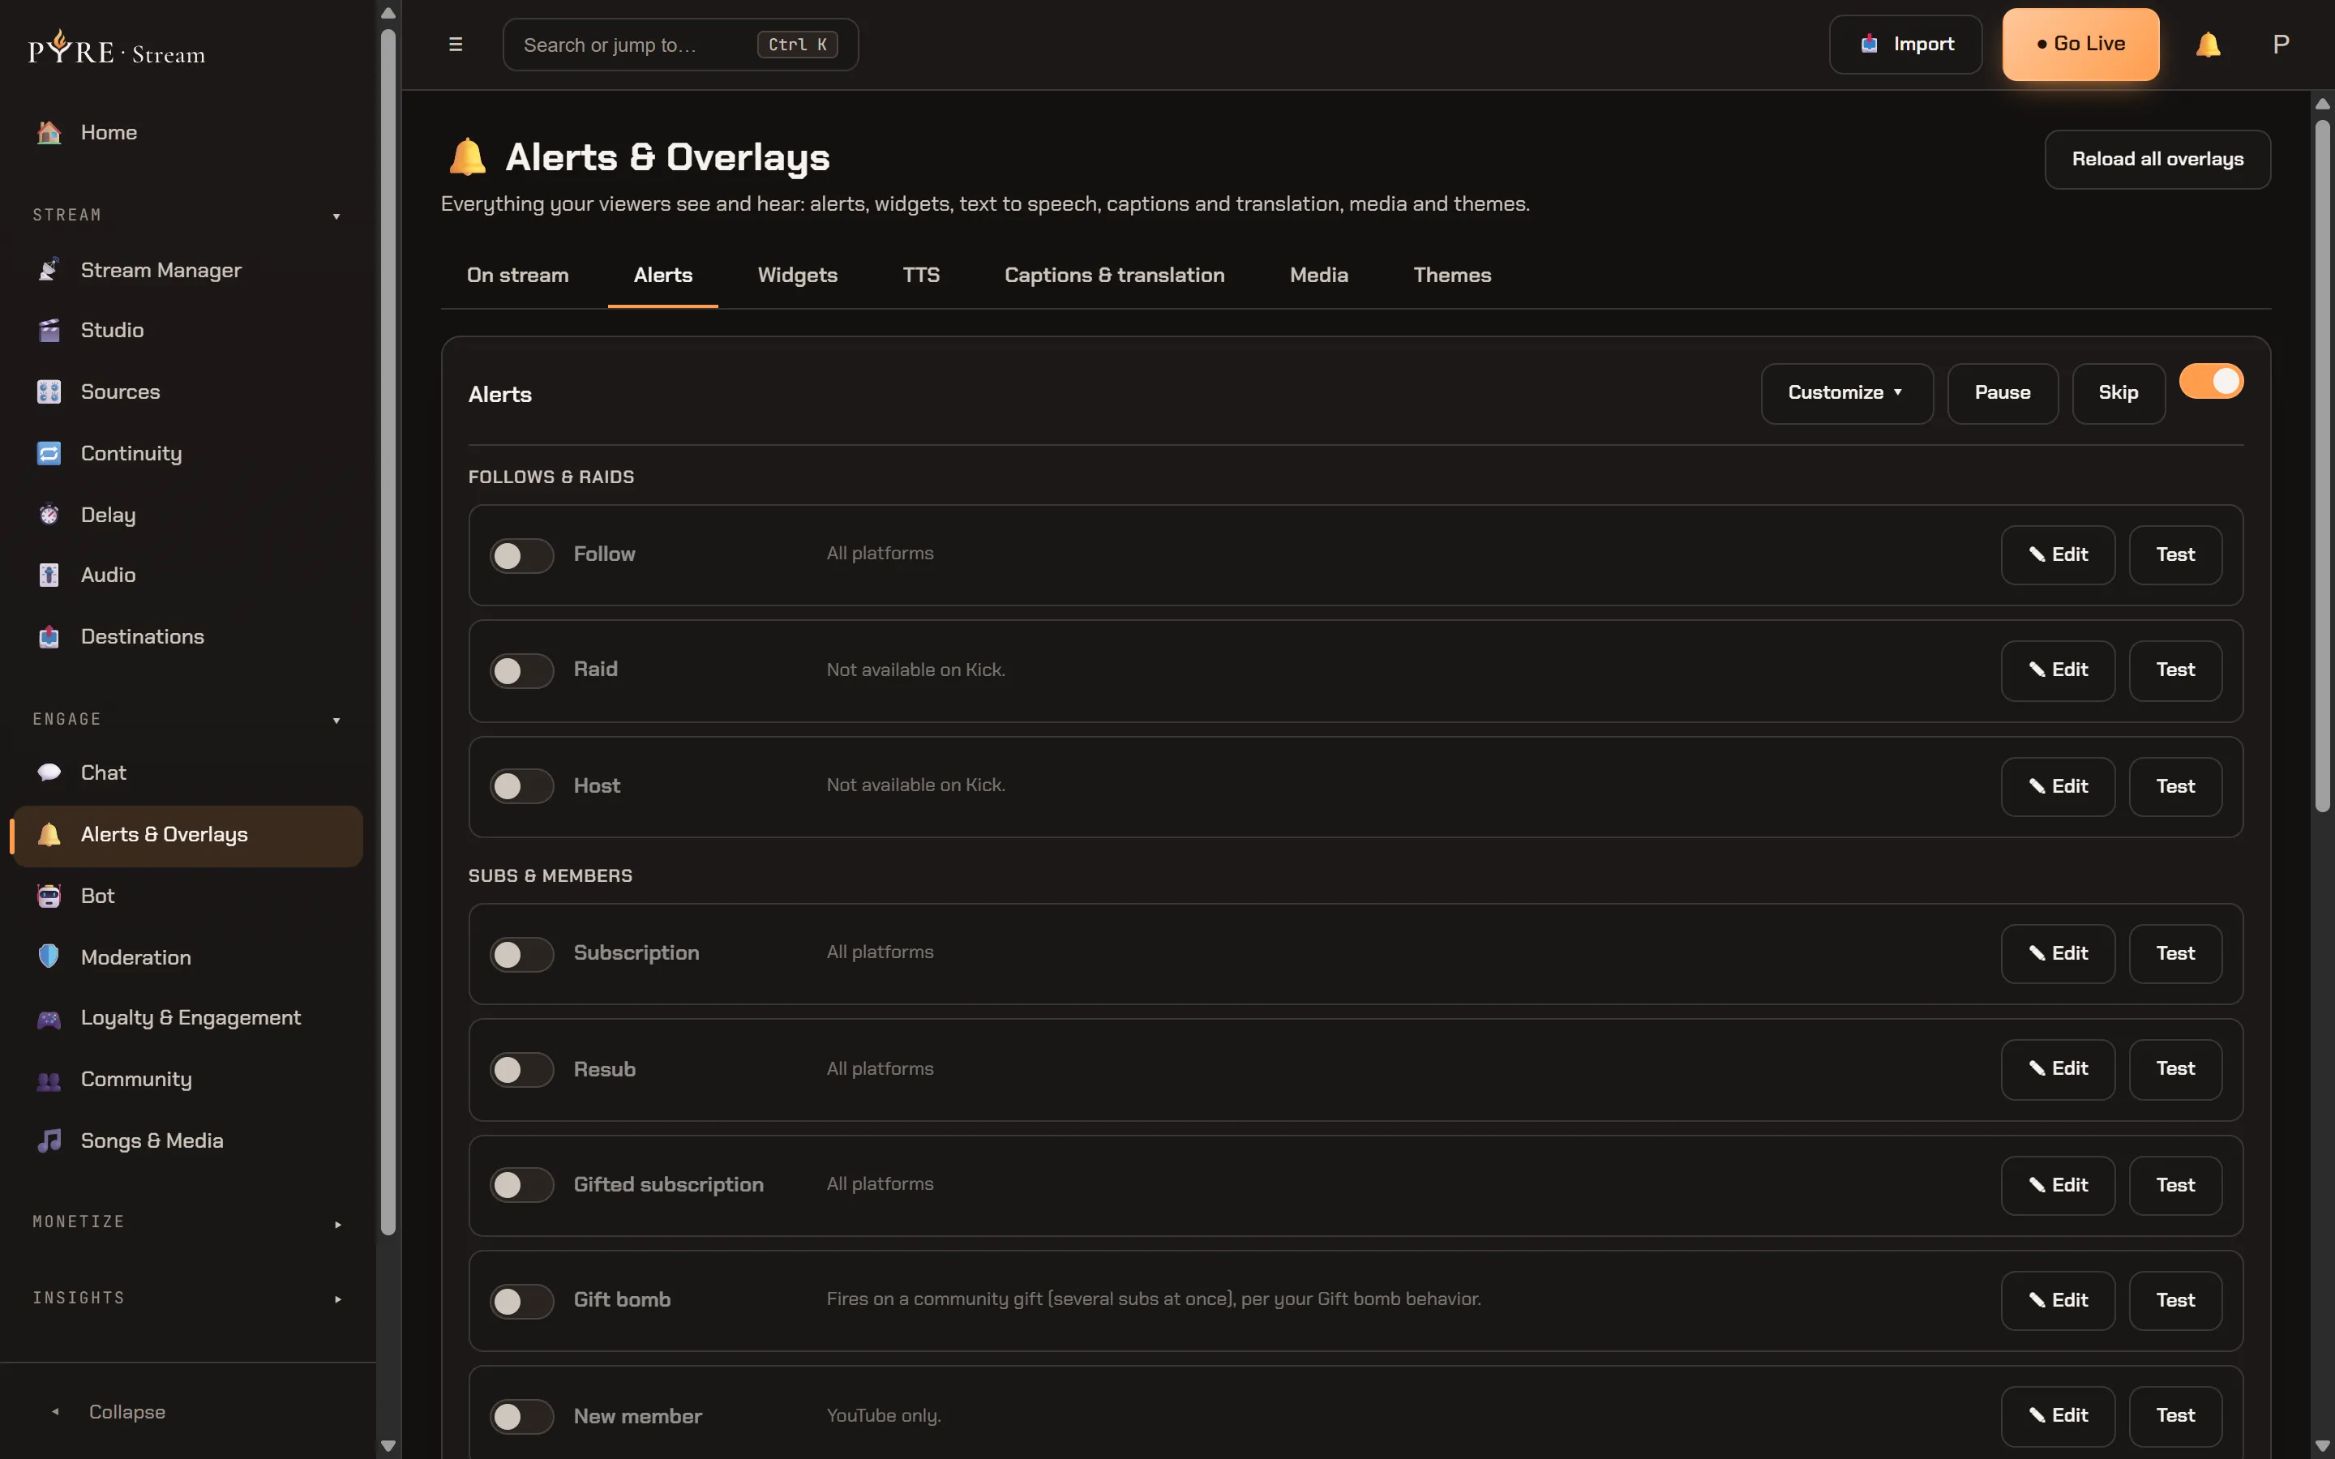Screen dimensions: 2335x1459
Task: Open Continuity via its sidebar icon
Action: tap(49, 454)
